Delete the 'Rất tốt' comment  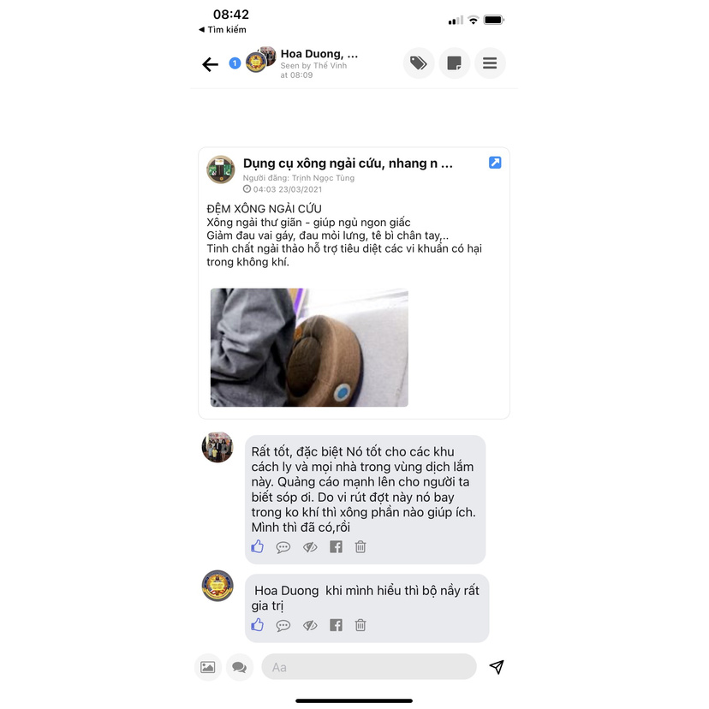[360, 547]
